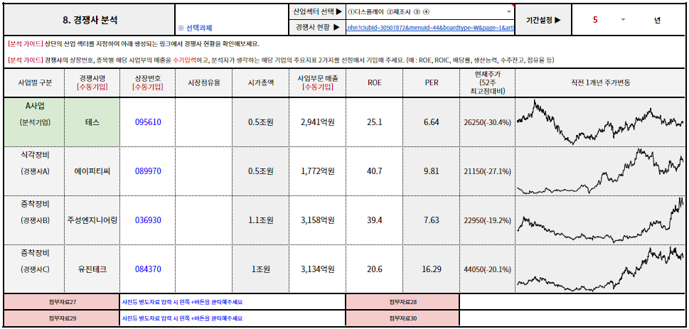Select the ①디스플레이 ②제조사 sector cell

pos(429,12)
